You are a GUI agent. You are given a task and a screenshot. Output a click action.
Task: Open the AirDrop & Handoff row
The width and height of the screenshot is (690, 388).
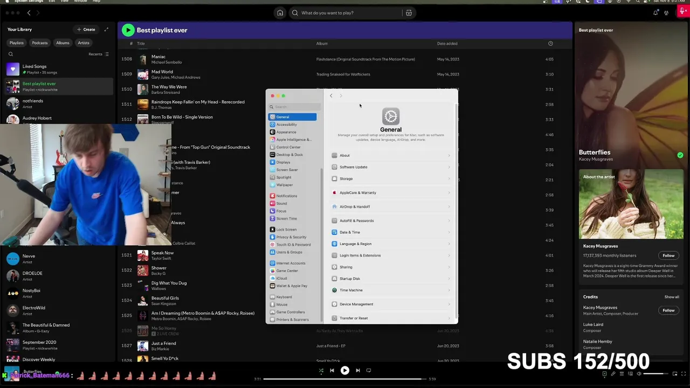coord(391,206)
